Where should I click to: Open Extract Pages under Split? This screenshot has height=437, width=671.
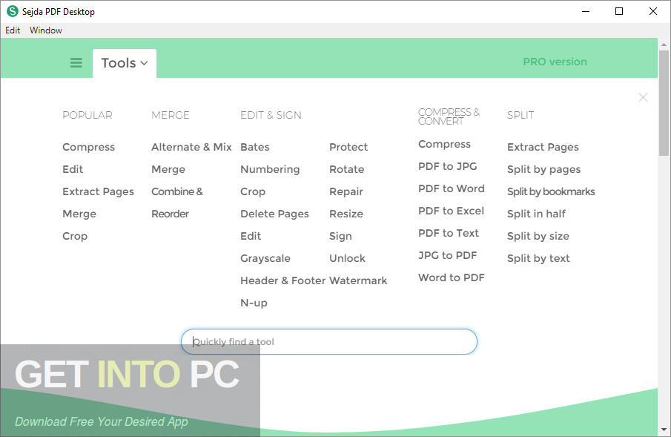[x=543, y=147]
